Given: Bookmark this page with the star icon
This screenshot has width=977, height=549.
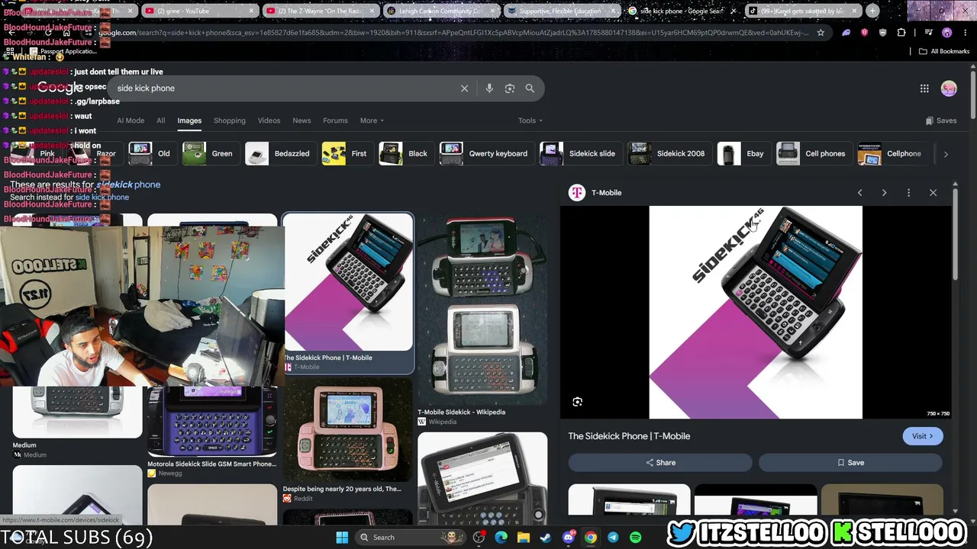Looking at the screenshot, I should tap(821, 33).
